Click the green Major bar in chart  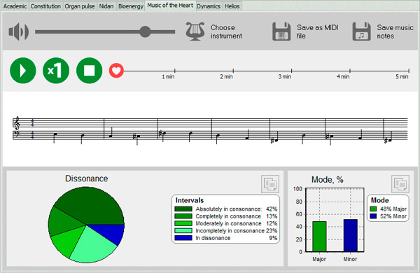click(x=319, y=237)
